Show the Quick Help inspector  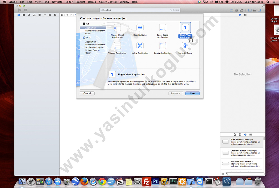point(245,15)
